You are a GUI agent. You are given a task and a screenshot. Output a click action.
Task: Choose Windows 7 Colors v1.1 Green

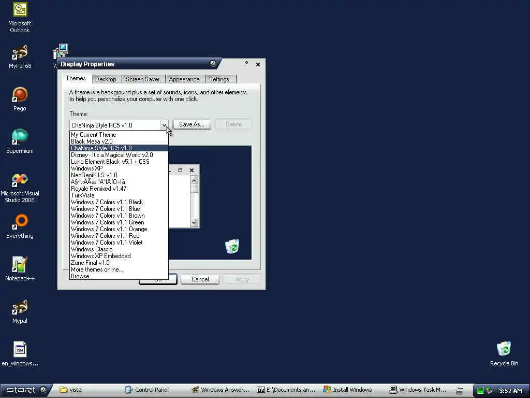[119, 222]
